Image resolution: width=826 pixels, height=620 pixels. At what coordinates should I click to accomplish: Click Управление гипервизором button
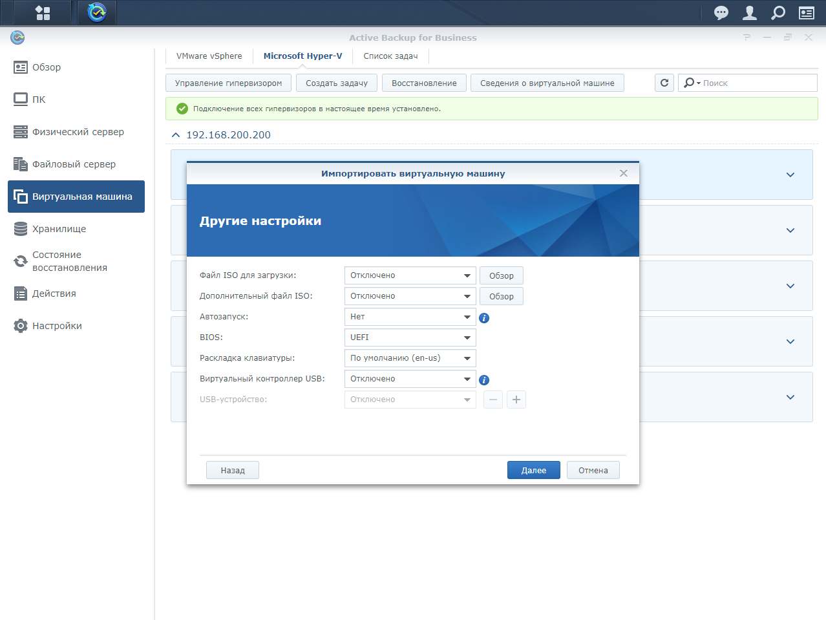[229, 83]
